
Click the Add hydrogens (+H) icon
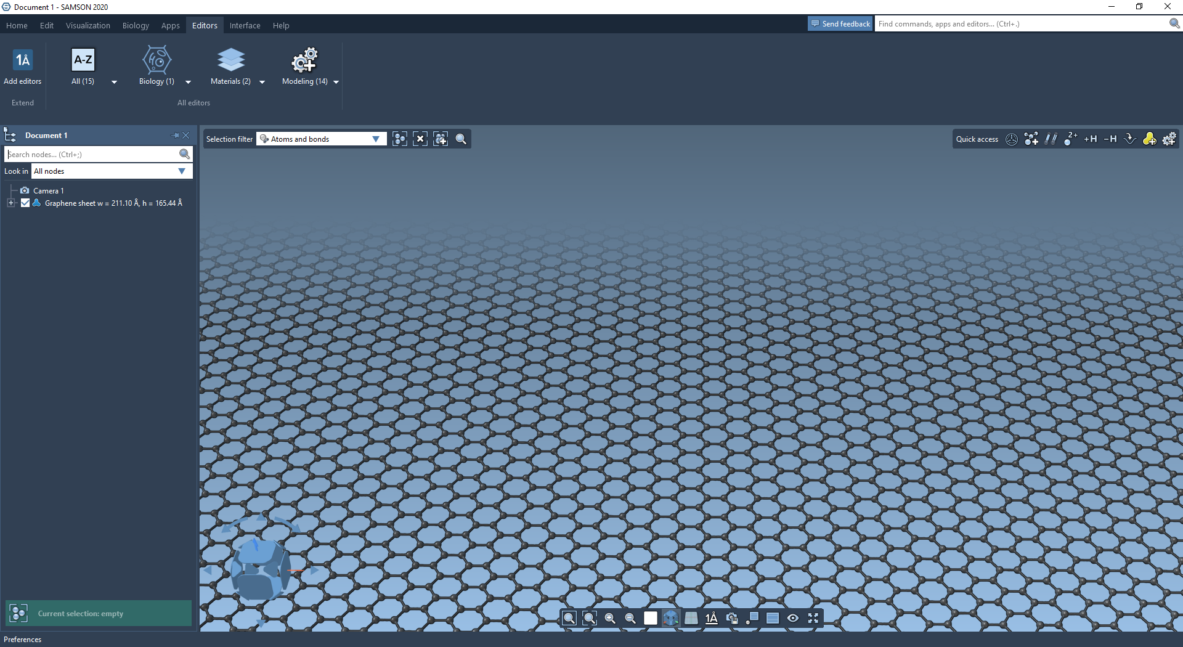click(1090, 139)
